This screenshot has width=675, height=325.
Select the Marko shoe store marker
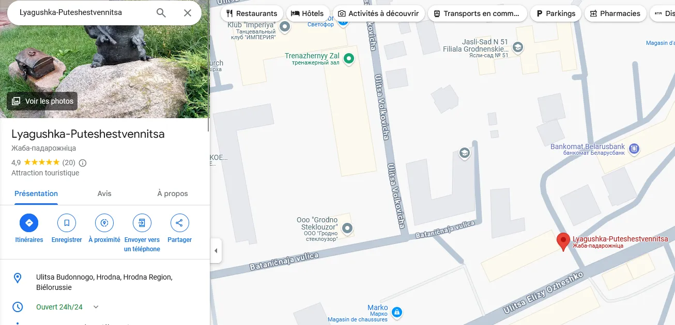(396, 312)
